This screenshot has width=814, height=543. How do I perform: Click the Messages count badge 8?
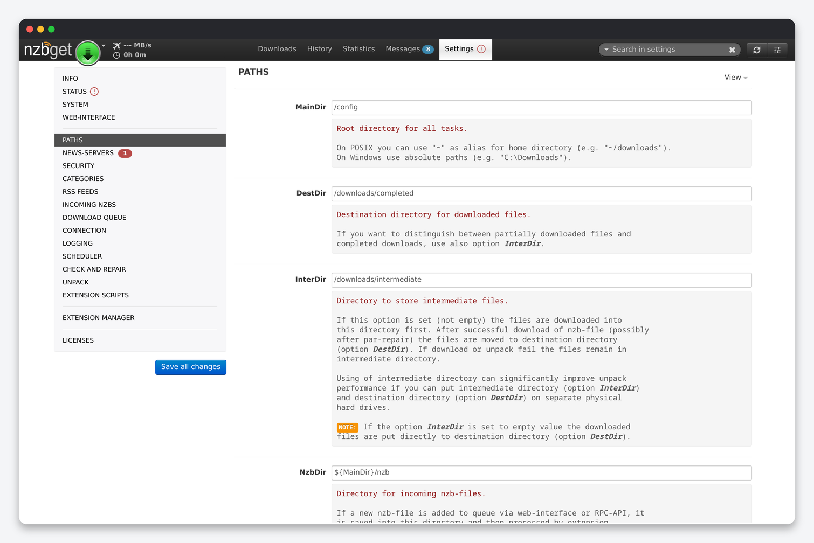428,49
